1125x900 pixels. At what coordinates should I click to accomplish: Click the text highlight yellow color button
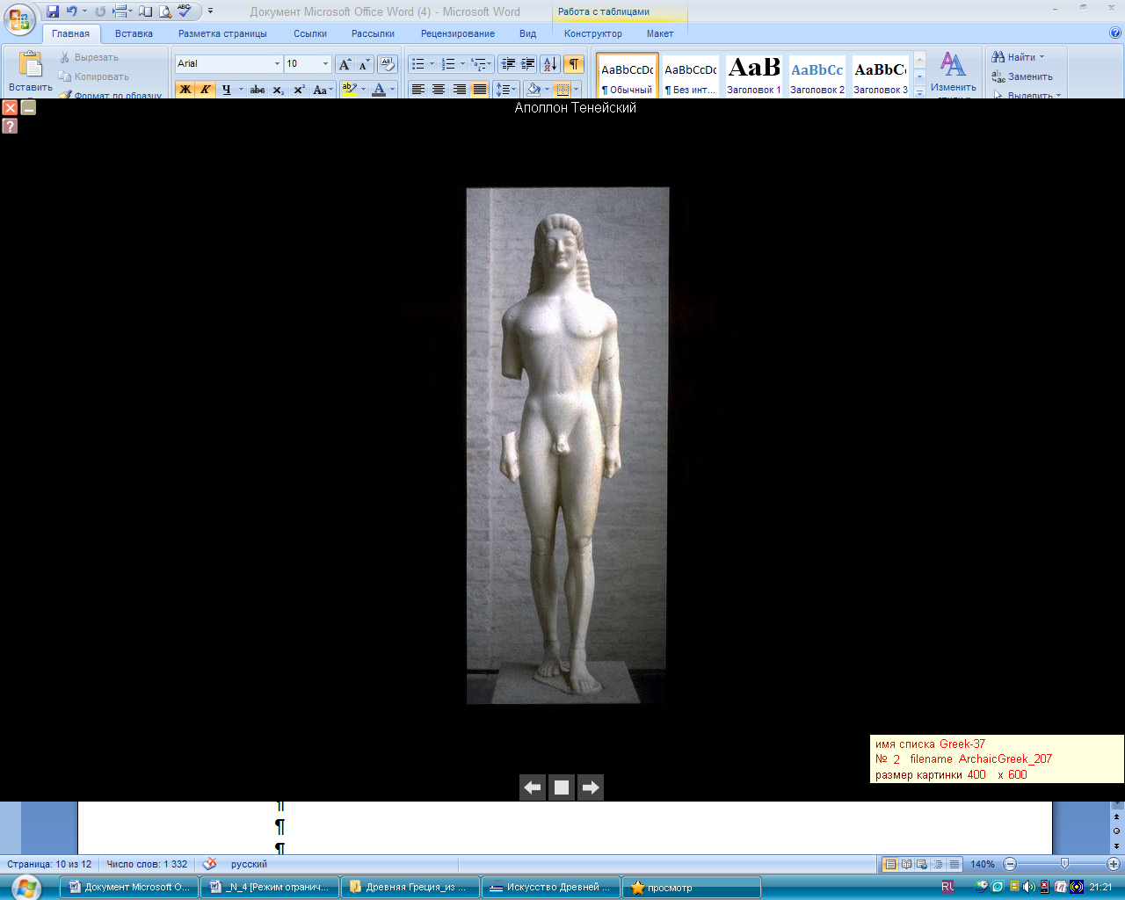[349, 90]
